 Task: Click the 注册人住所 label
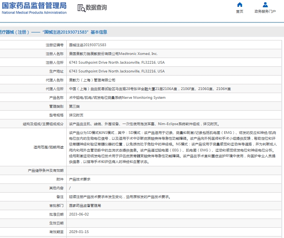click(x=55, y=62)
